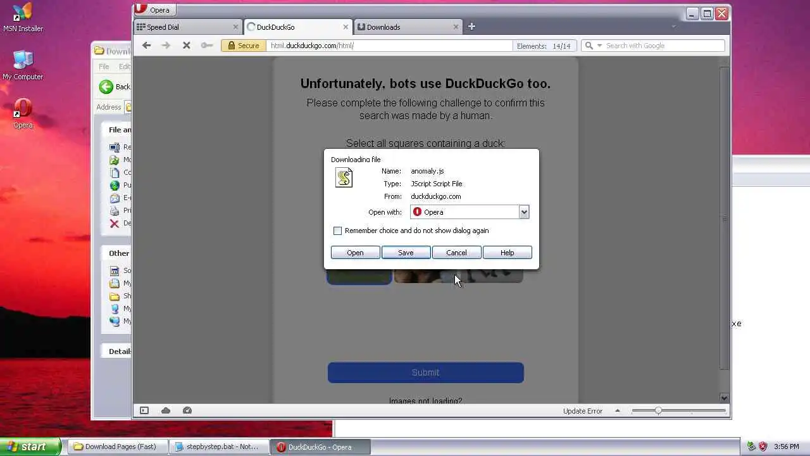Open the 'Open with' Opera combo box
The height and width of the screenshot is (456, 810).
[x=470, y=212]
